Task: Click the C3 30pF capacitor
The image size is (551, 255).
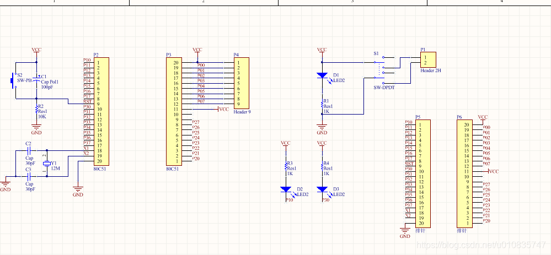Action: coord(29,177)
